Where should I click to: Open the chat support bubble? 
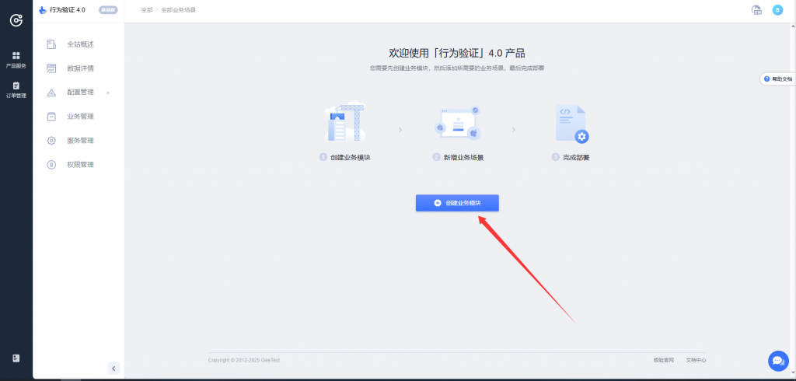click(x=778, y=361)
